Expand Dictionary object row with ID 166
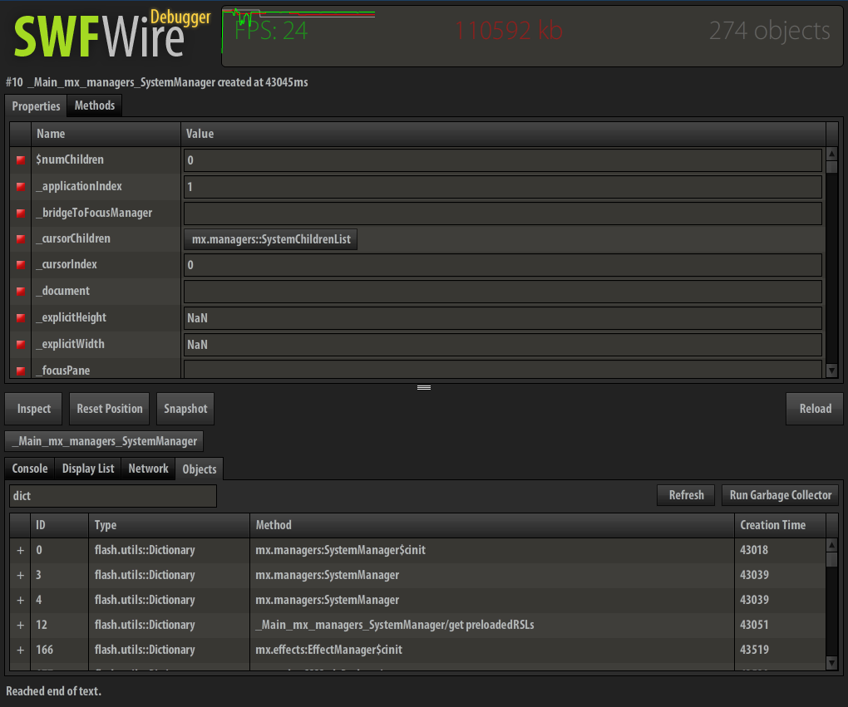 click(21, 650)
